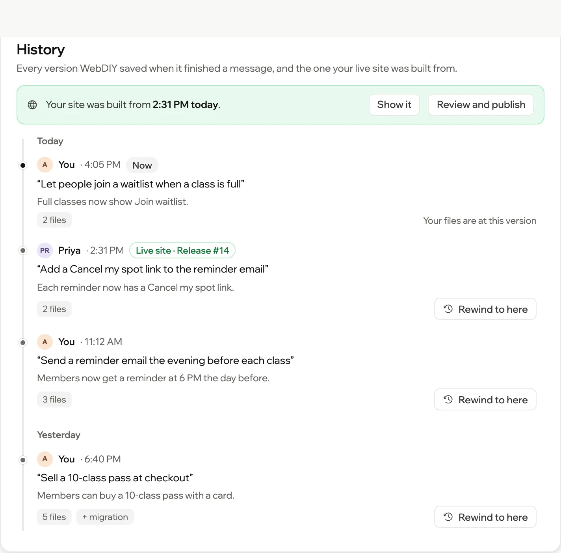The height and width of the screenshot is (553, 561).
Task: Click the name Priya on the 2:31 PM entry
Action: tap(69, 251)
